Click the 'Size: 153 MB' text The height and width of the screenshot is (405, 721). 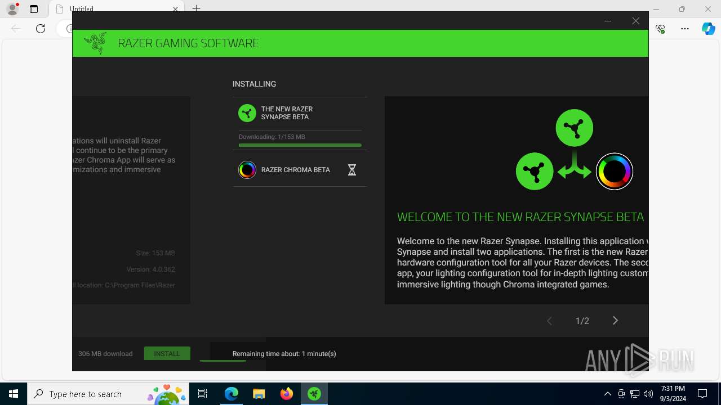[x=155, y=253]
